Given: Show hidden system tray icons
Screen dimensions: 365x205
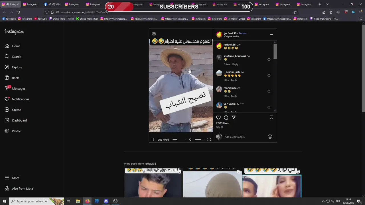Looking at the screenshot, I should 323,201.
